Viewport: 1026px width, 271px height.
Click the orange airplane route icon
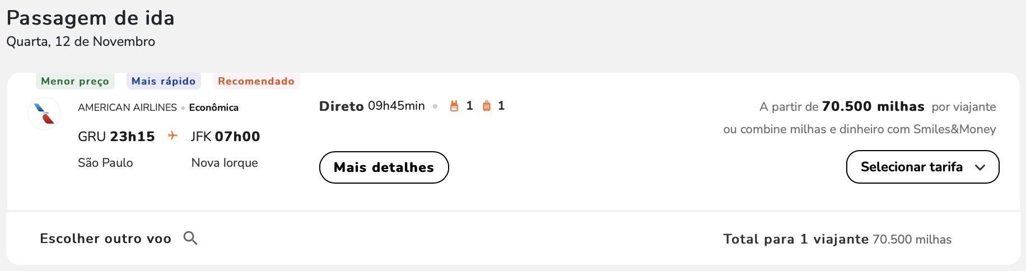pos(172,136)
